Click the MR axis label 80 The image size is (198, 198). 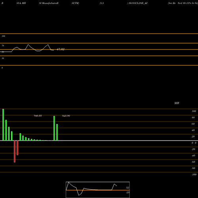pyautogui.click(x=193, y=118)
